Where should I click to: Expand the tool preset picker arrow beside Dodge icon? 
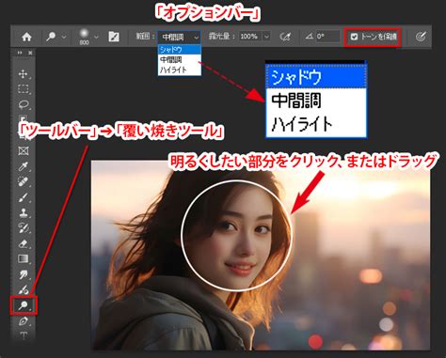pos(64,37)
